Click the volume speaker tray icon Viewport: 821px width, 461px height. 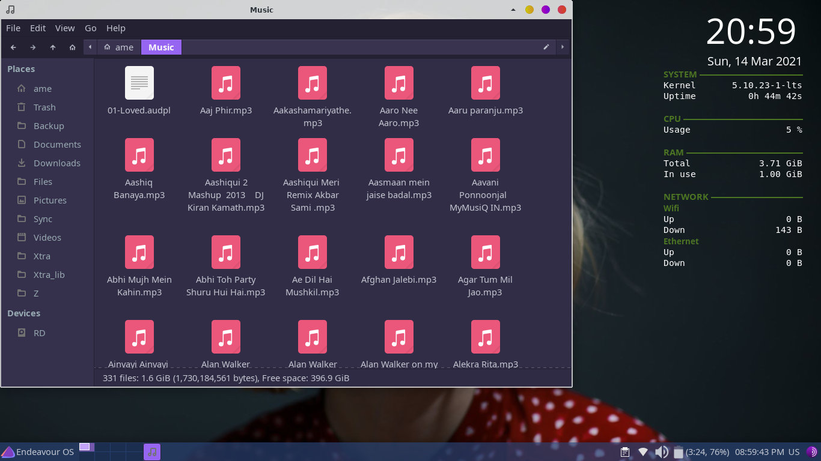coord(661,452)
